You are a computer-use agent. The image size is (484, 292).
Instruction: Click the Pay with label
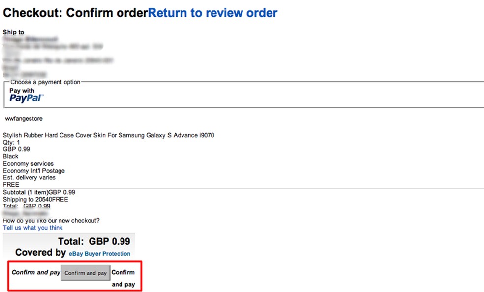(x=22, y=91)
